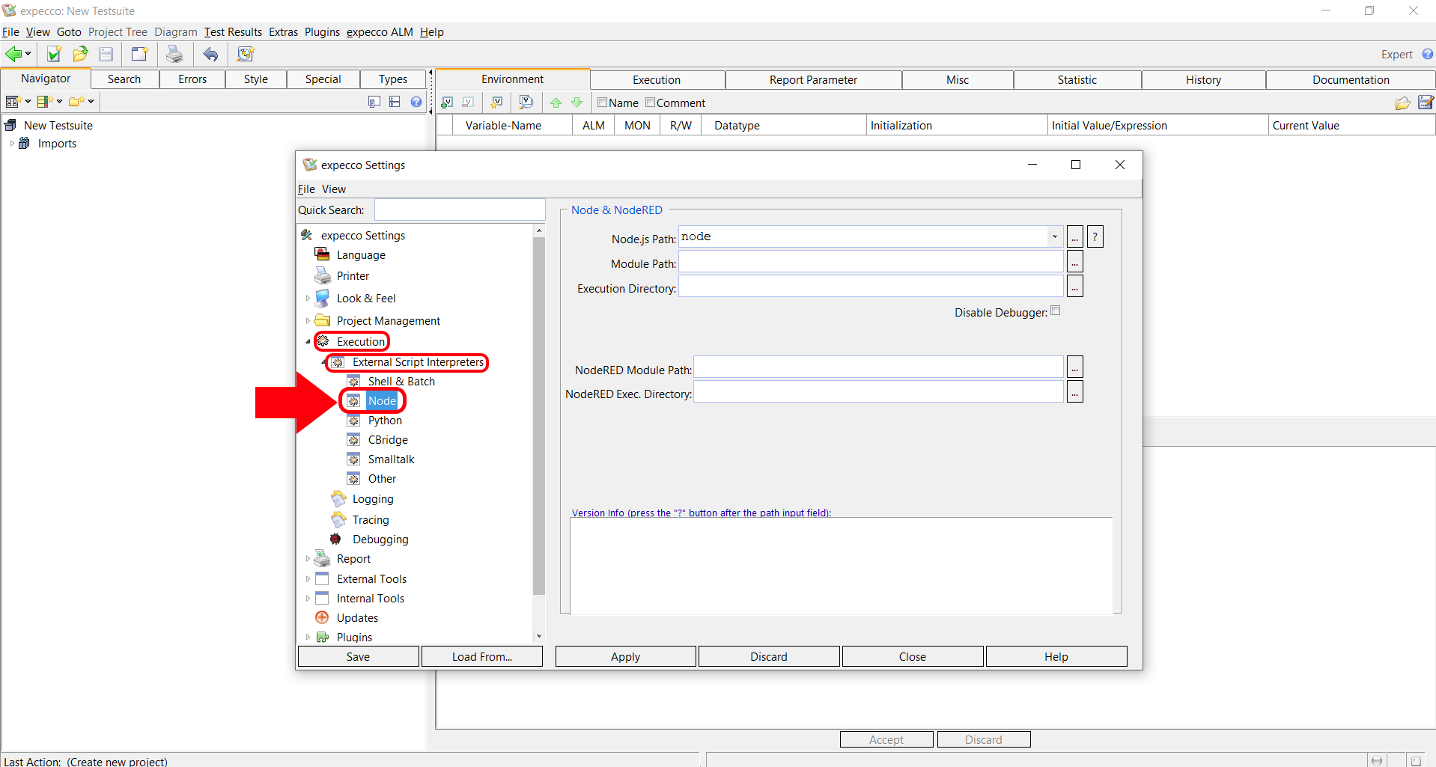Image resolution: width=1436 pixels, height=767 pixels.
Task: Click the blue help icon next to Expert
Action: coord(1427,54)
